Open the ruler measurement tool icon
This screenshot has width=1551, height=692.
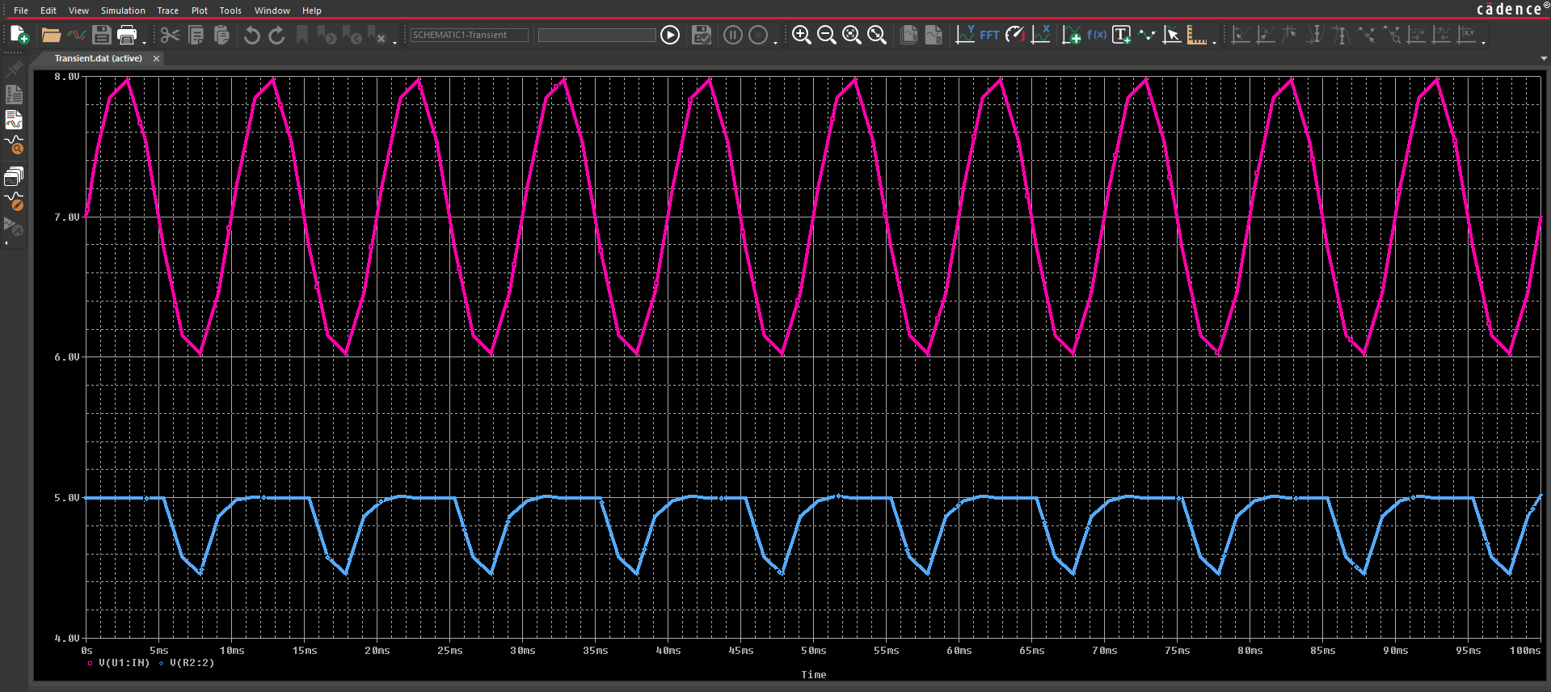point(1197,35)
